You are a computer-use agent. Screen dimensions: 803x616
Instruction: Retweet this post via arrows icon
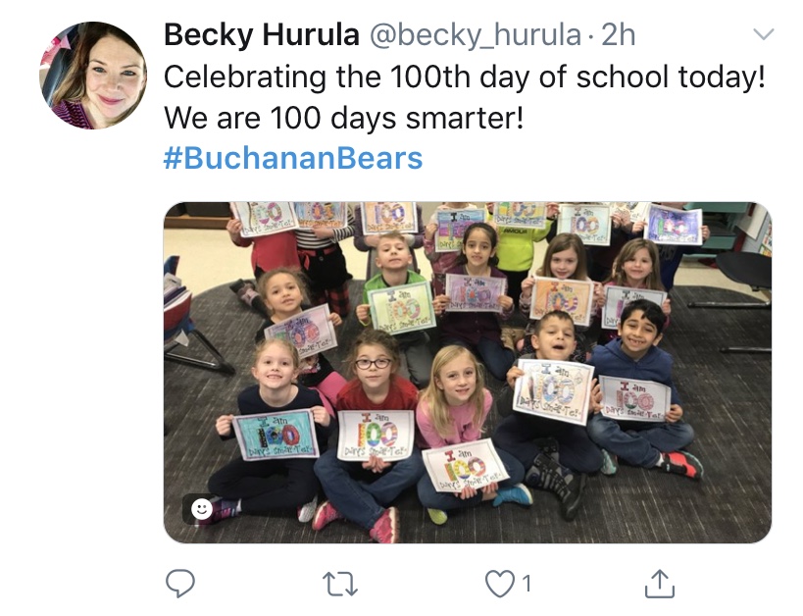tap(340, 585)
